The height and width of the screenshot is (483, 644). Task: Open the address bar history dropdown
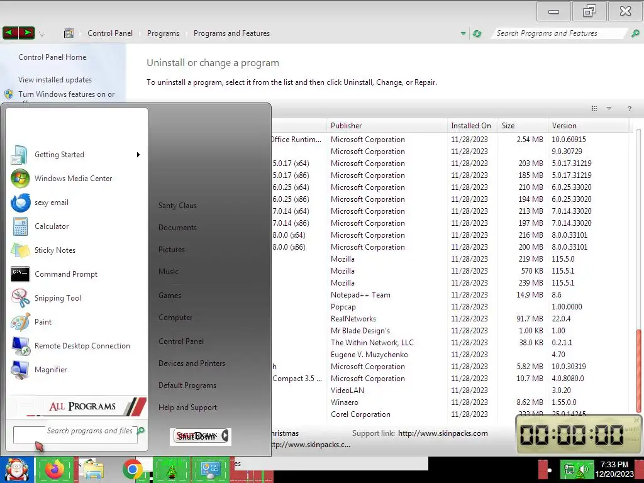[464, 33]
